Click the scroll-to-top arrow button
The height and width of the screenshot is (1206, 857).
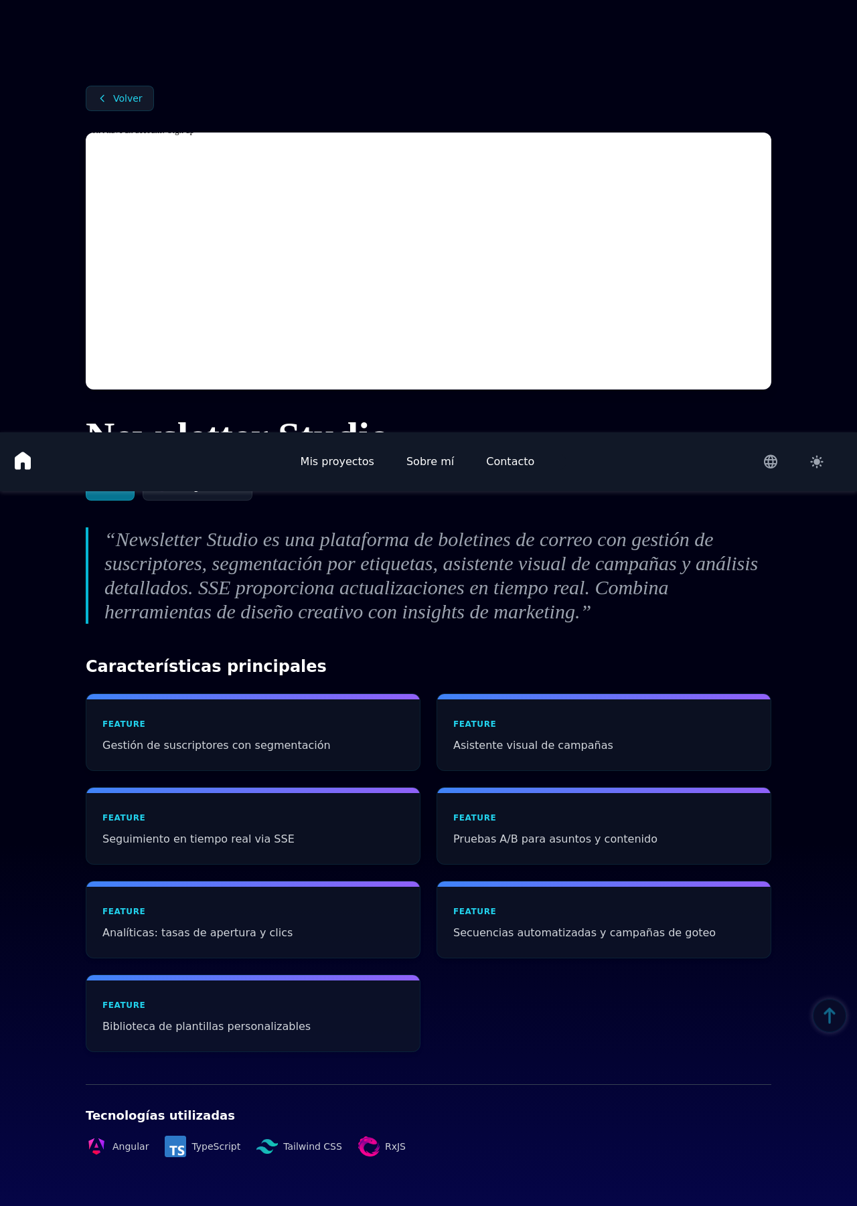(830, 1016)
